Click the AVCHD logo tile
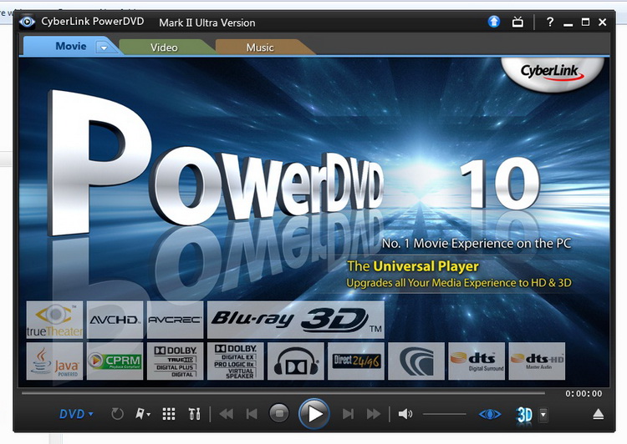The image size is (627, 444). (x=115, y=320)
